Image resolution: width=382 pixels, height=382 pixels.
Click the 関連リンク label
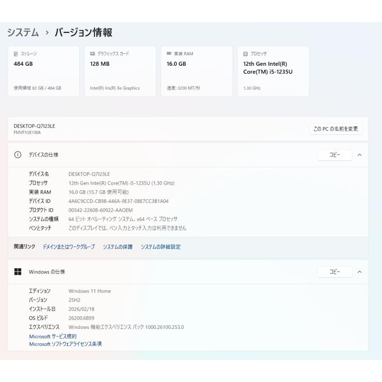pyautogui.click(x=24, y=247)
